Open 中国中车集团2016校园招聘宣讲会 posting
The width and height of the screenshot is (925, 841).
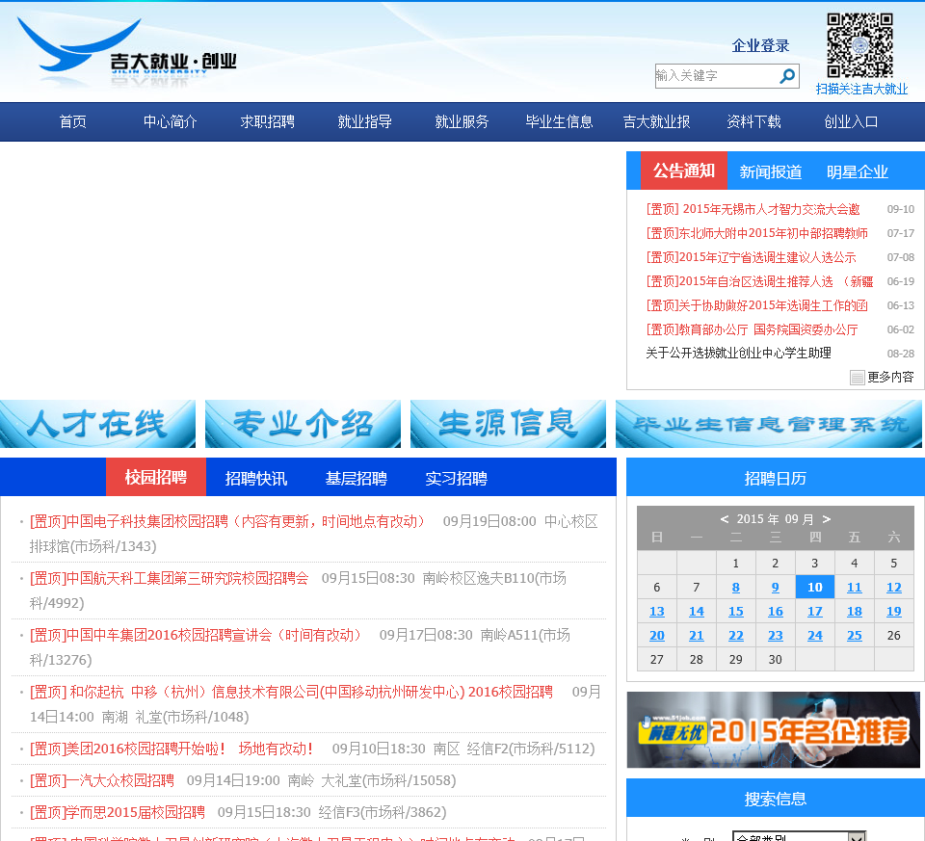[197, 635]
